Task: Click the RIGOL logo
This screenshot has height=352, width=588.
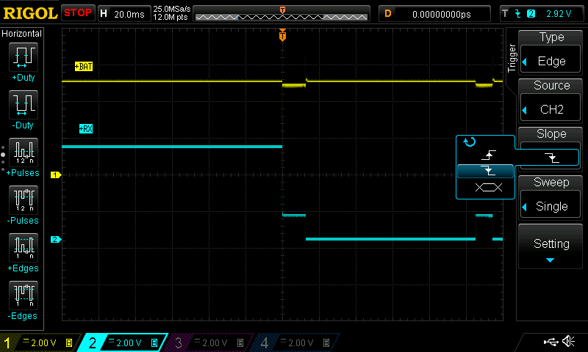Action: (x=30, y=13)
